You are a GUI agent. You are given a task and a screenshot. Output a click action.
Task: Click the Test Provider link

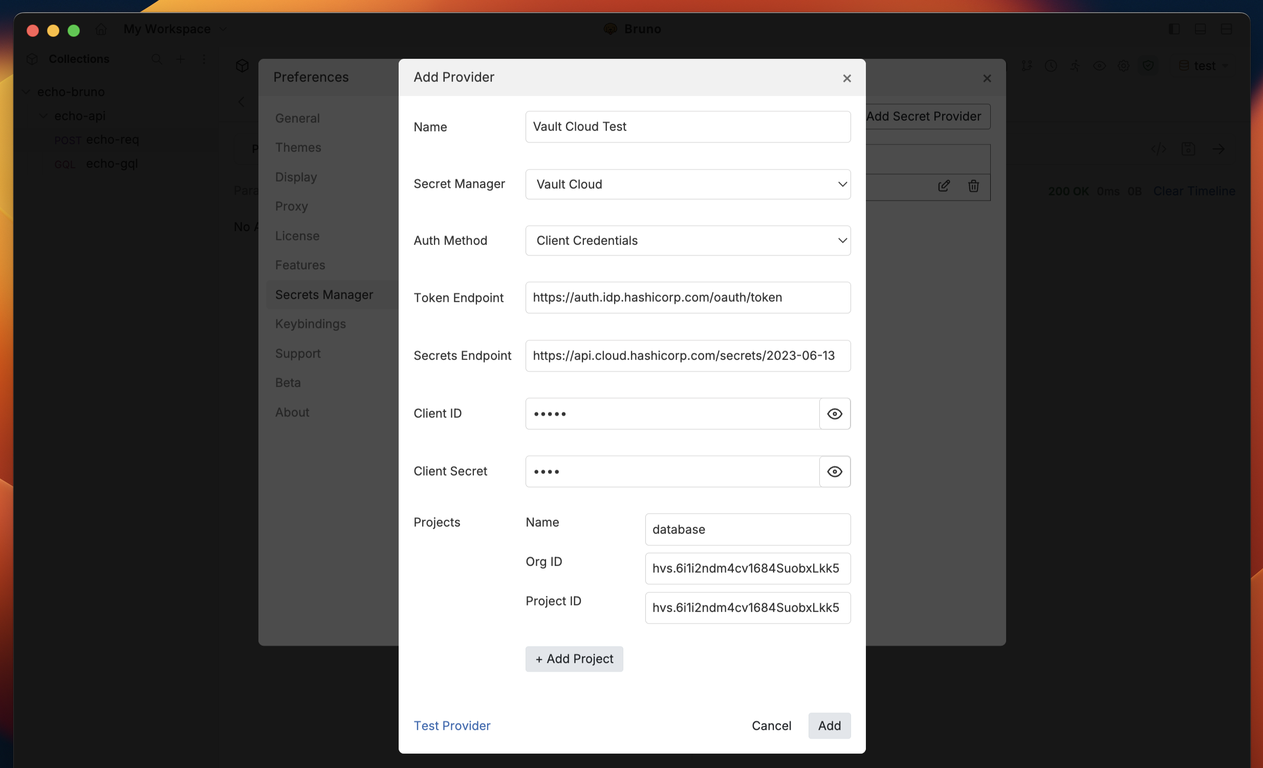pyautogui.click(x=451, y=726)
